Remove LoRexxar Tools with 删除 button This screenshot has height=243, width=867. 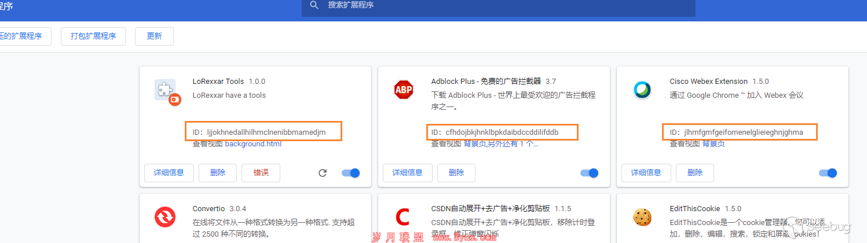click(218, 172)
